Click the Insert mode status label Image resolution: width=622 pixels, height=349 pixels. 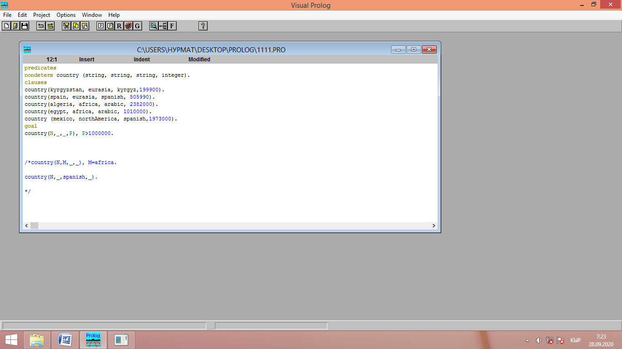[87, 60]
